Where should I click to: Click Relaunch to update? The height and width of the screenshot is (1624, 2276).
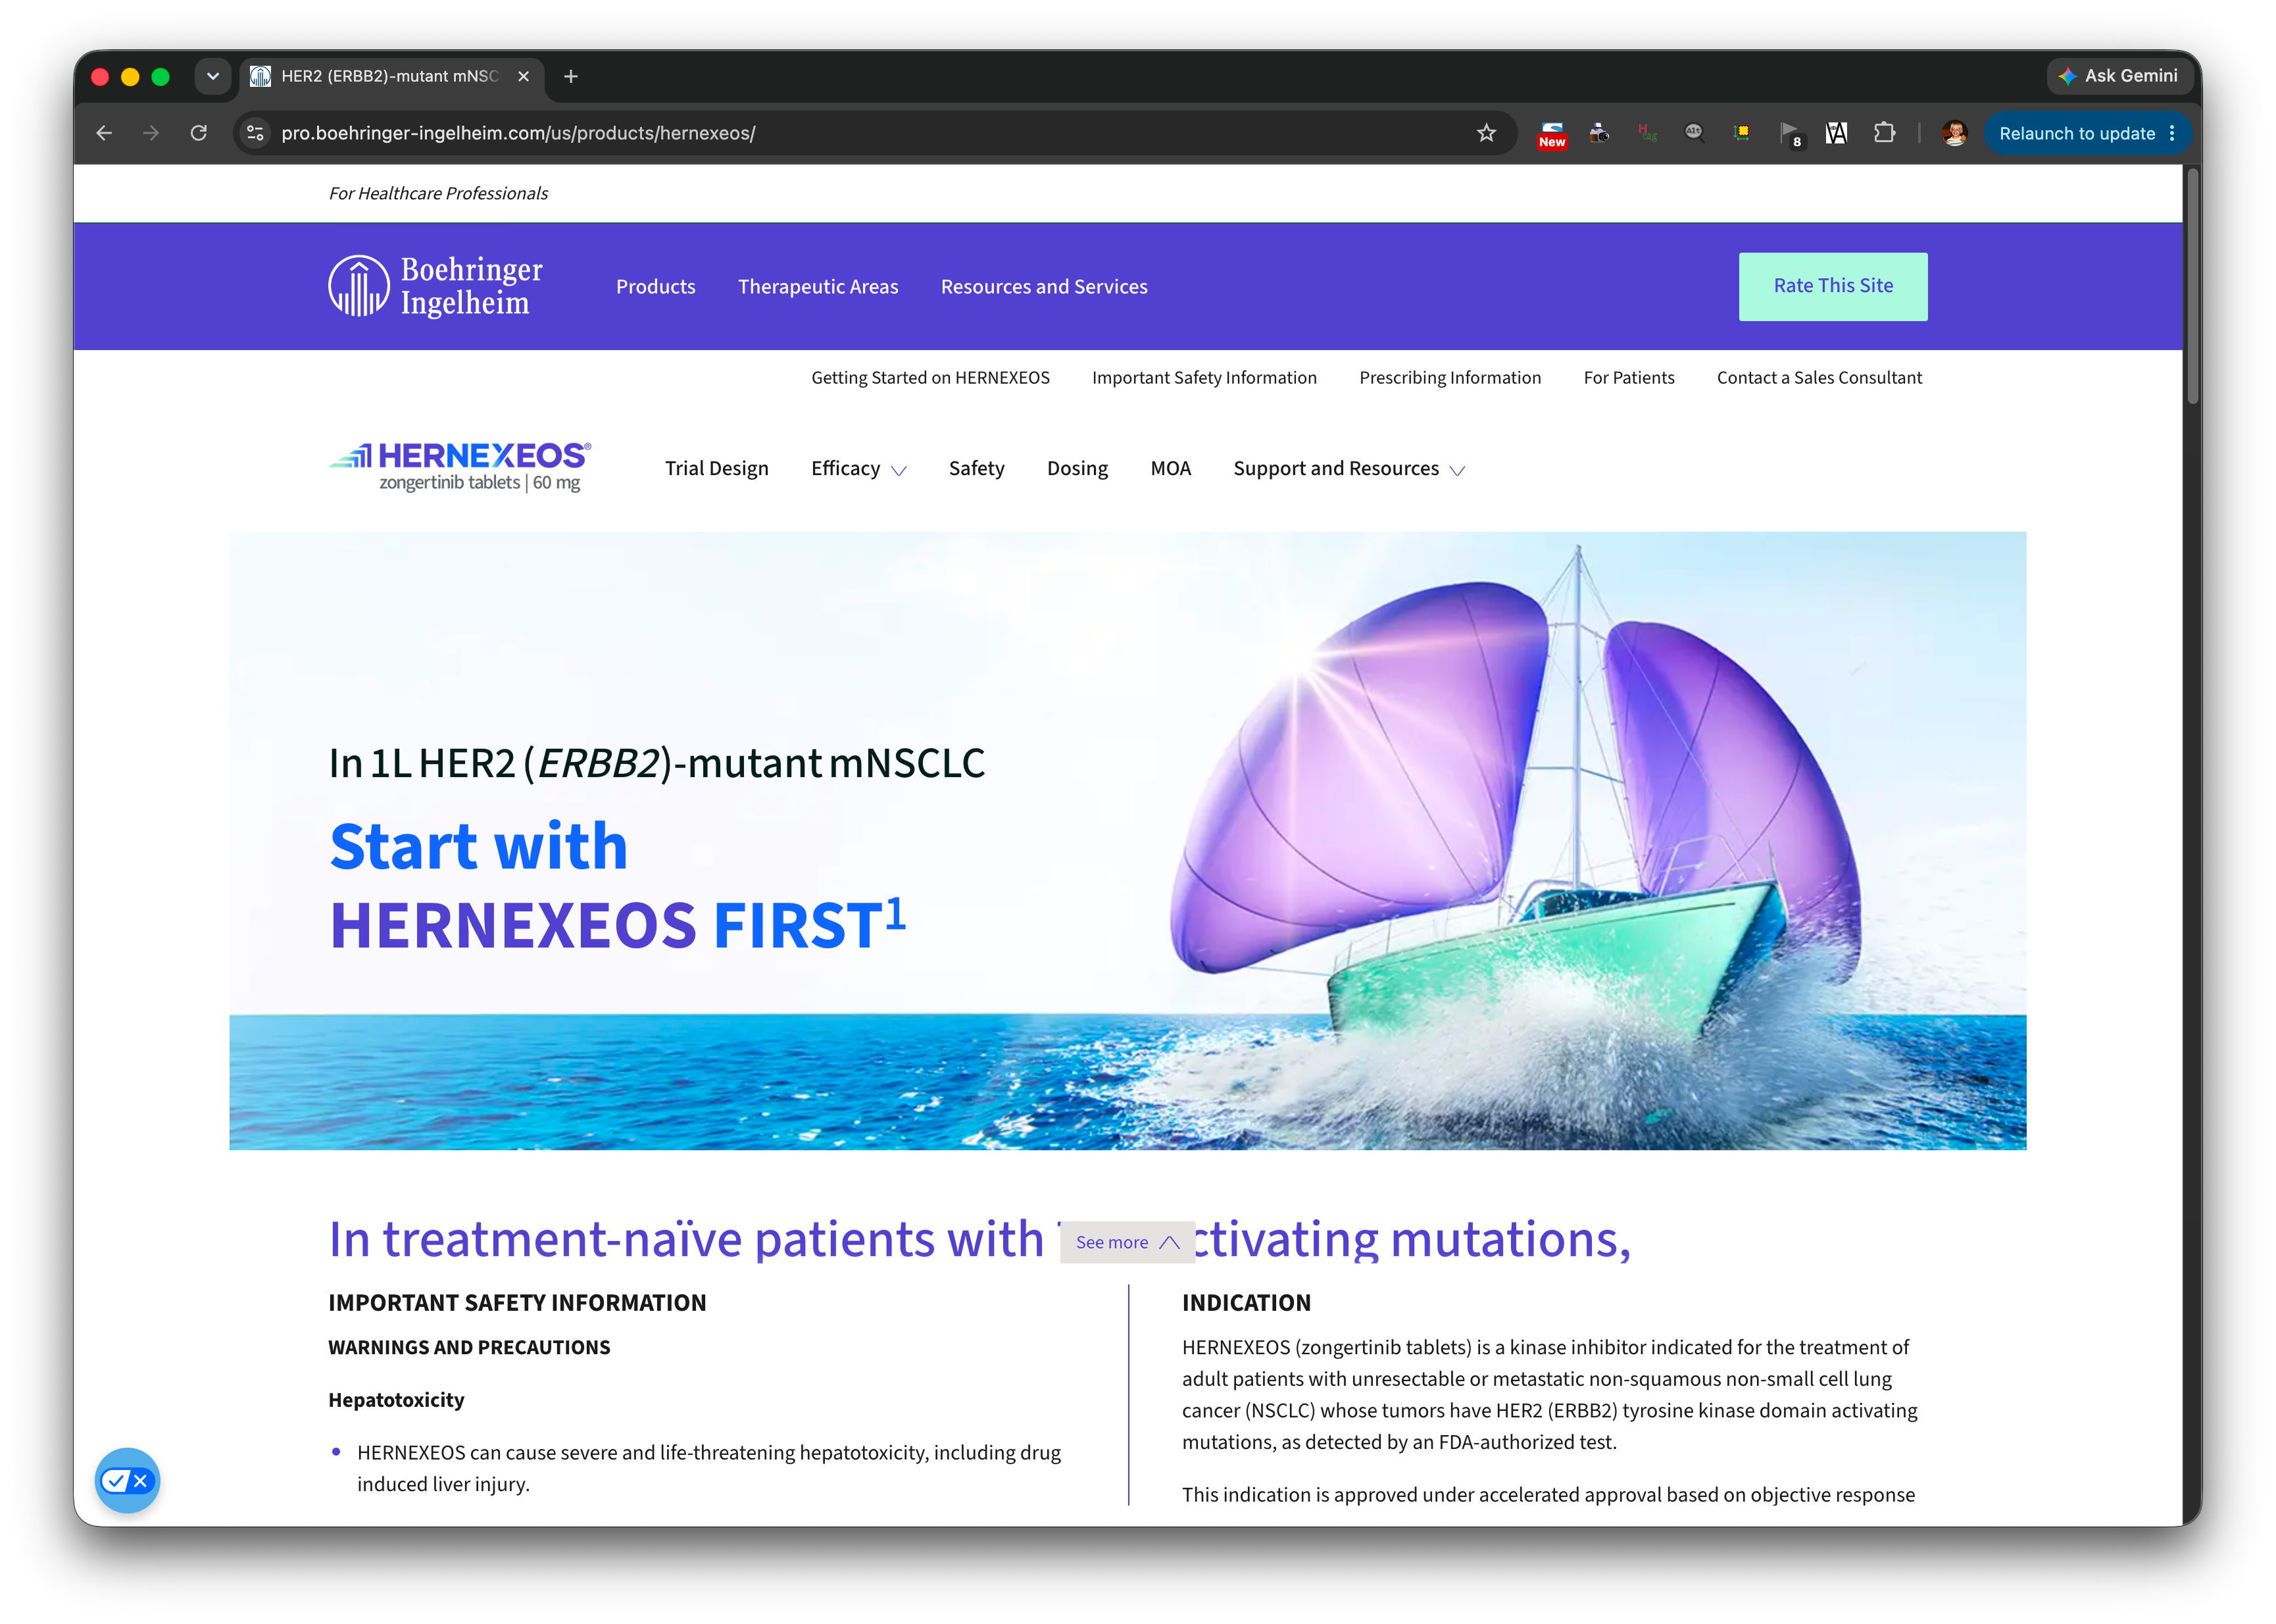coord(2076,133)
